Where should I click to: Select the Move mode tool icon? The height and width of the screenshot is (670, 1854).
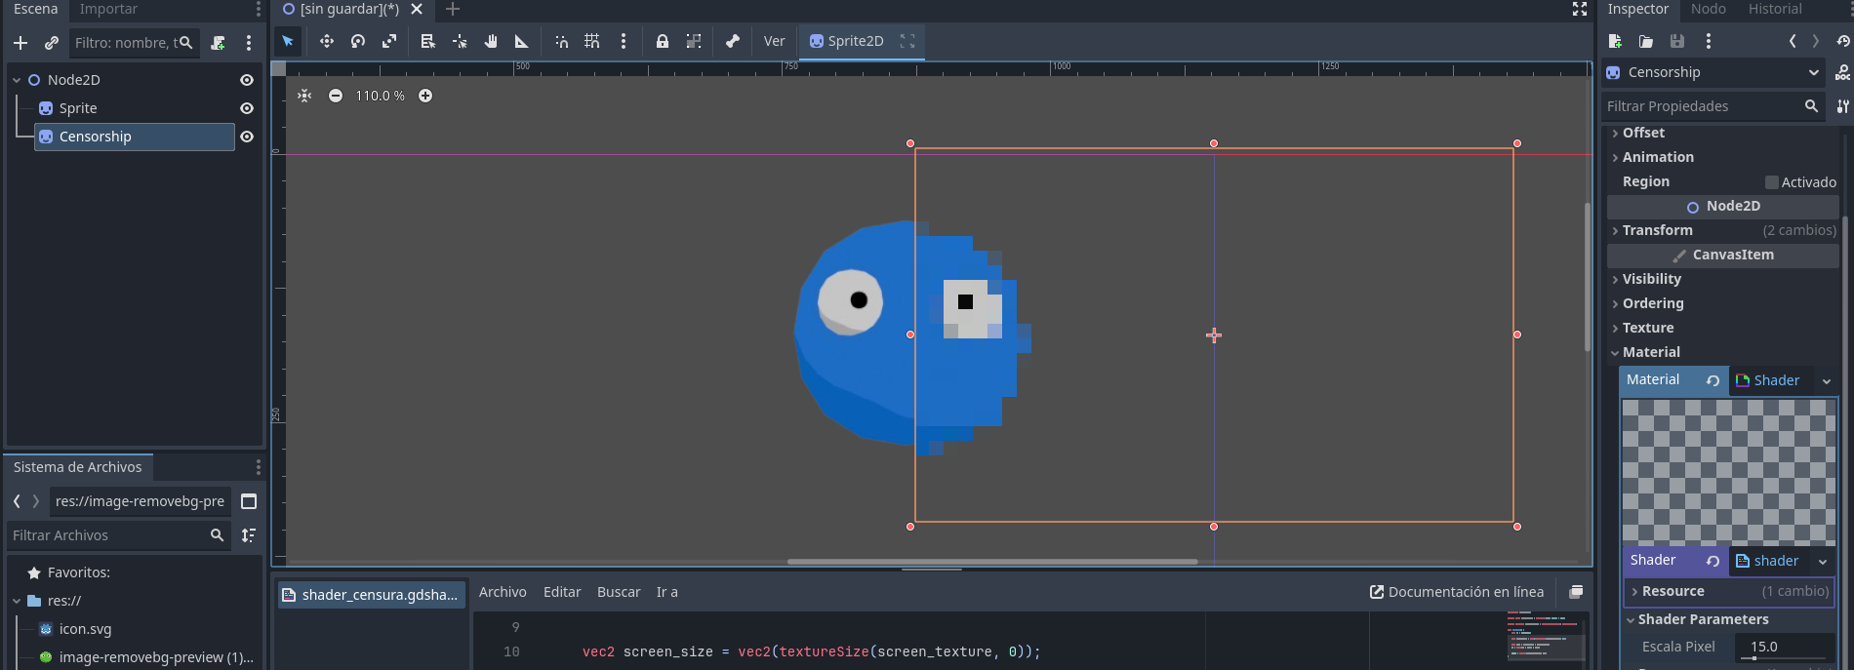click(x=327, y=41)
